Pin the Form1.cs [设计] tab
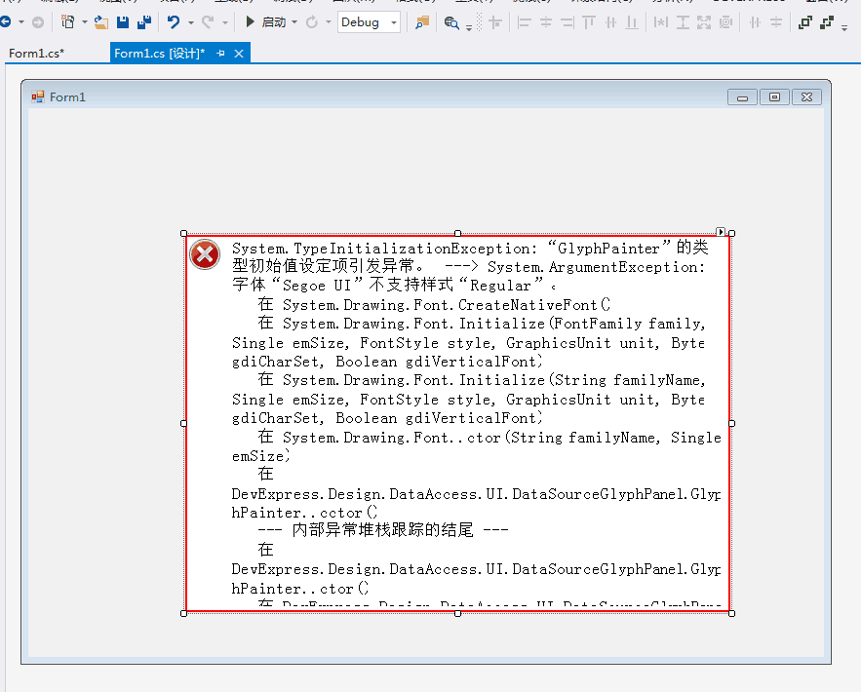Image resolution: width=861 pixels, height=692 pixels. click(220, 54)
